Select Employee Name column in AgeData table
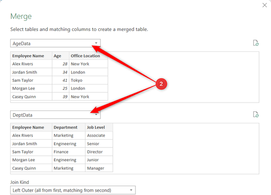271x195 pixels. [31, 56]
